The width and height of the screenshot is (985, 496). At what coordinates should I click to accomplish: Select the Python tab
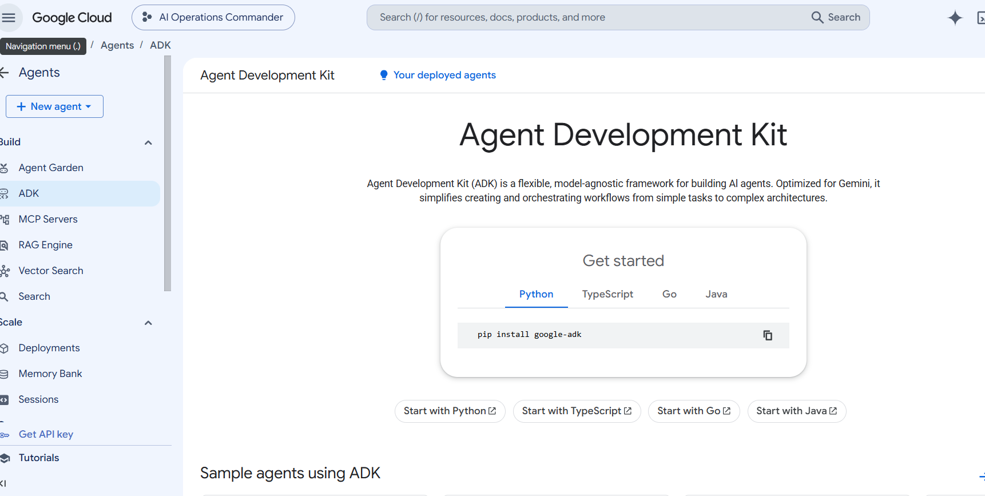click(x=536, y=294)
